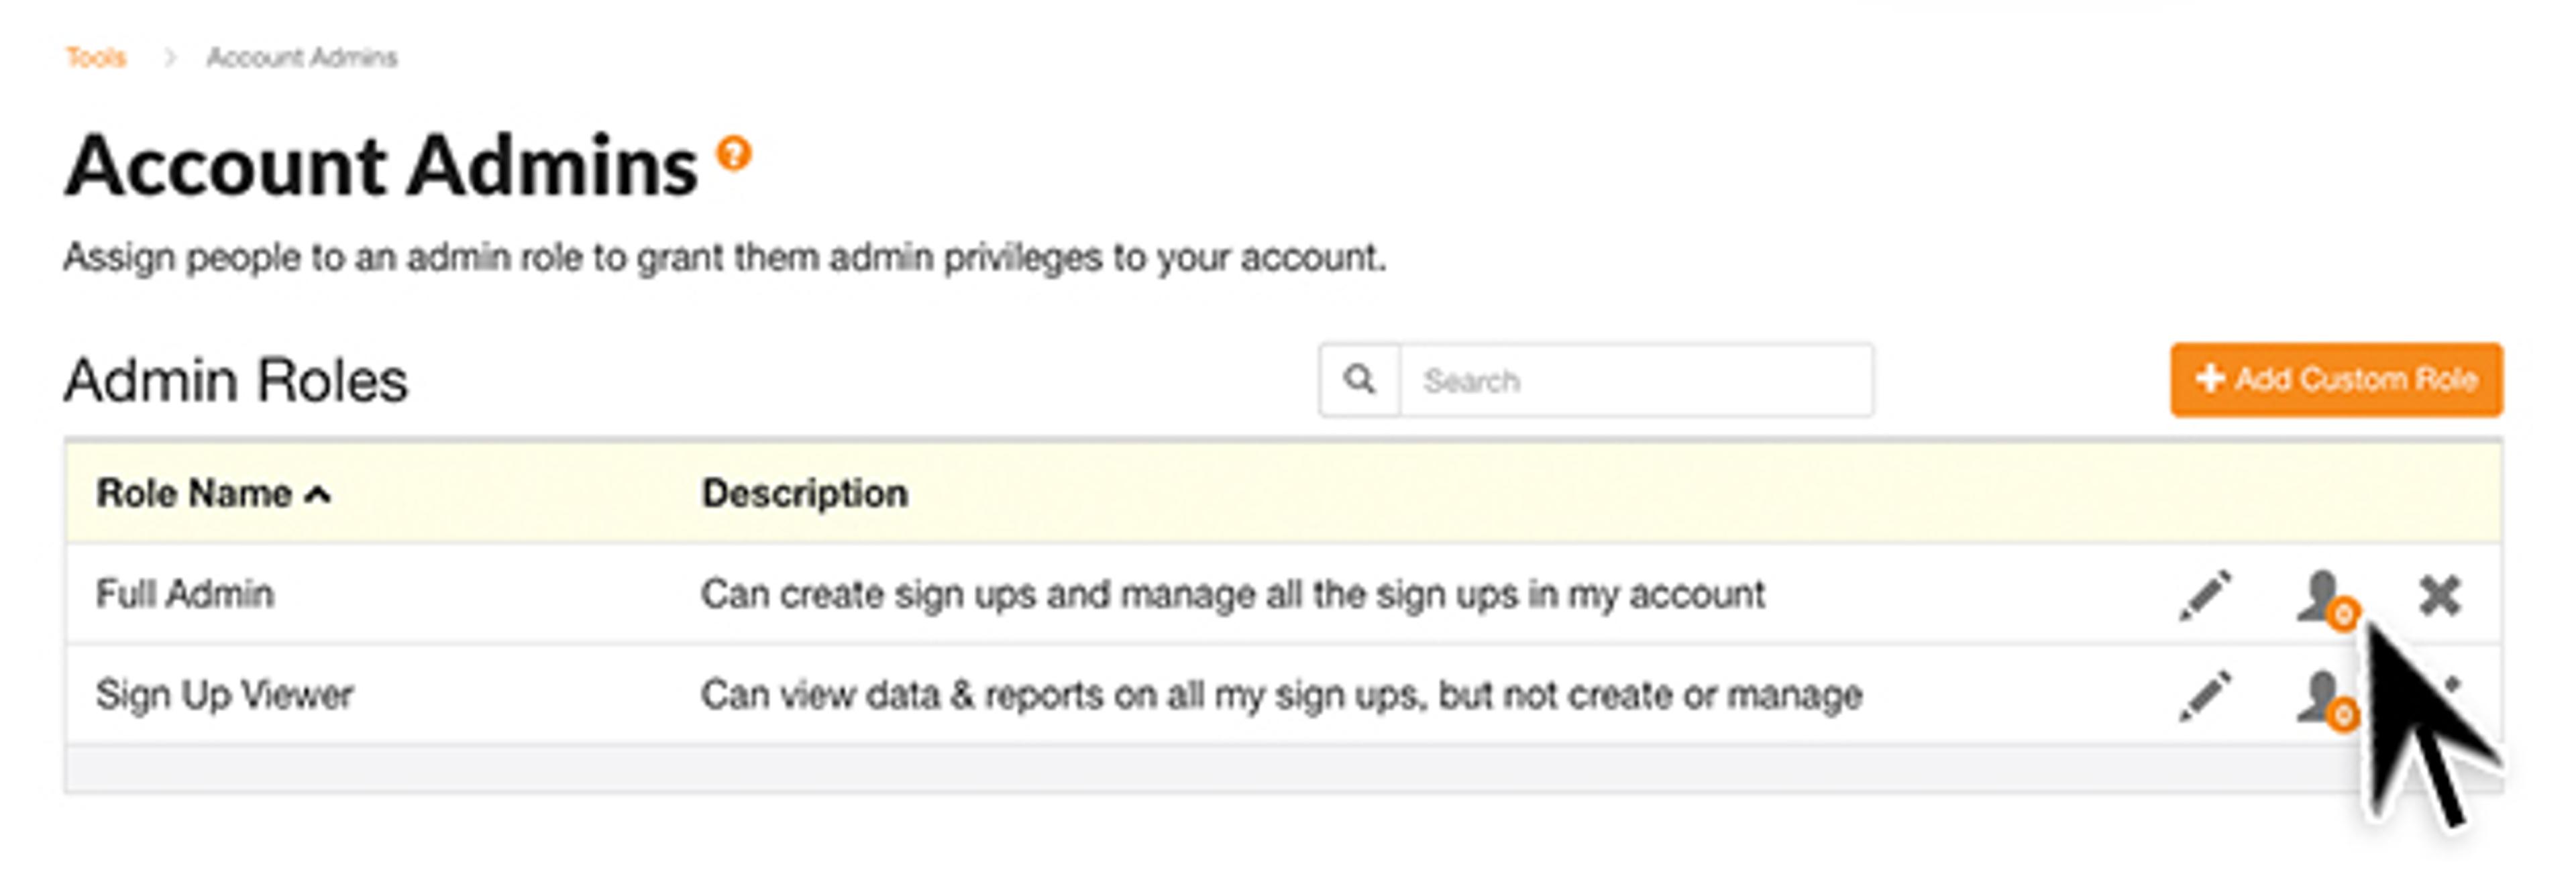Select the Full Admin role name
Screen dimensions: 2576x878
click(x=184, y=594)
